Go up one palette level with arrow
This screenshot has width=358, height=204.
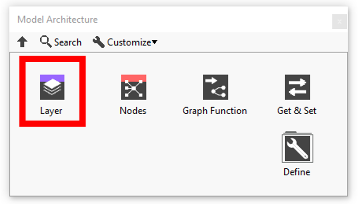[x=22, y=42]
